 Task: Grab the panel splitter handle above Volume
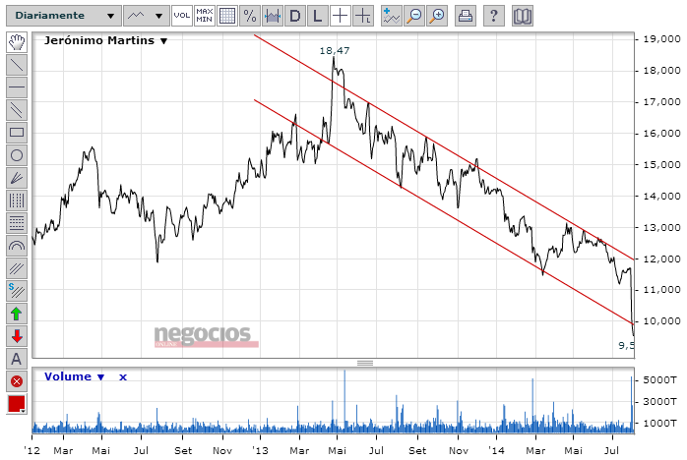pyautogui.click(x=365, y=363)
